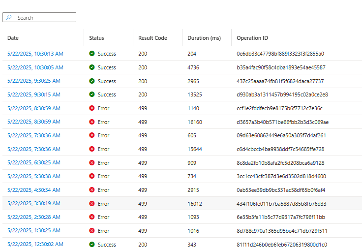
Task: Click the duration value 909
Action: pyautogui.click(x=192, y=163)
